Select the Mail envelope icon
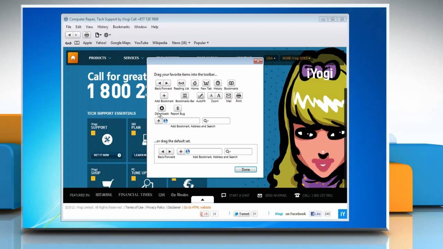The height and width of the screenshot is (249, 443). (x=228, y=96)
